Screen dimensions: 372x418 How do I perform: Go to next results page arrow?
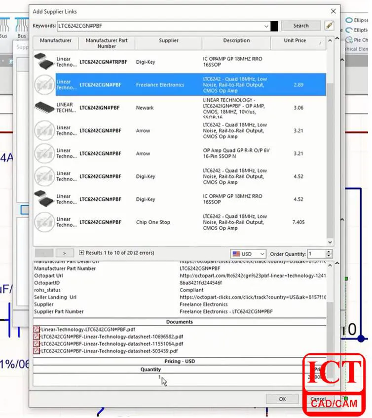point(64,253)
